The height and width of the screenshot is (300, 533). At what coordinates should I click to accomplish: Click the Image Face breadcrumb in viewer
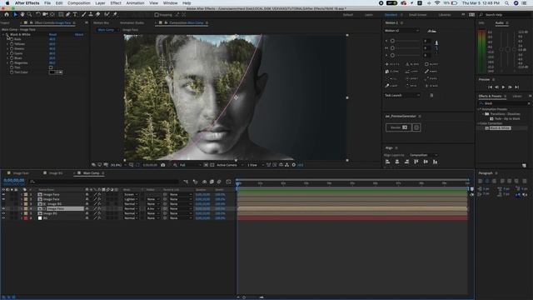[130, 30]
